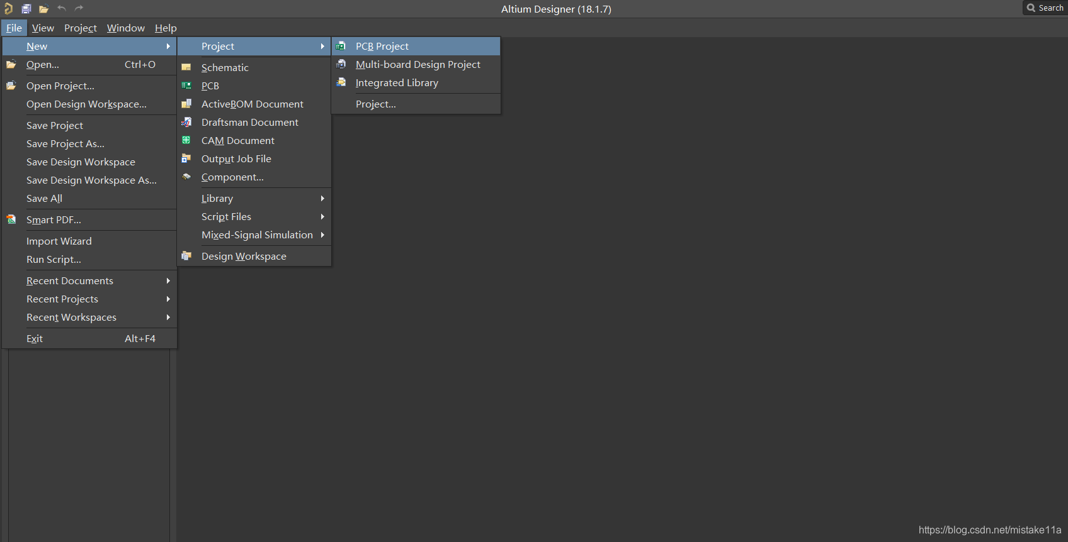The image size is (1068, 542).
Task: Click the Schematic document icon
Action: (x=186, y=67)
